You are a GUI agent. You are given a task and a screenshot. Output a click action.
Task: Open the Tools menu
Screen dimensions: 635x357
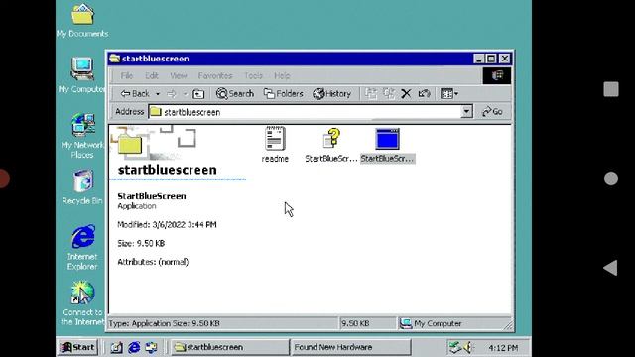pos(254,75)
